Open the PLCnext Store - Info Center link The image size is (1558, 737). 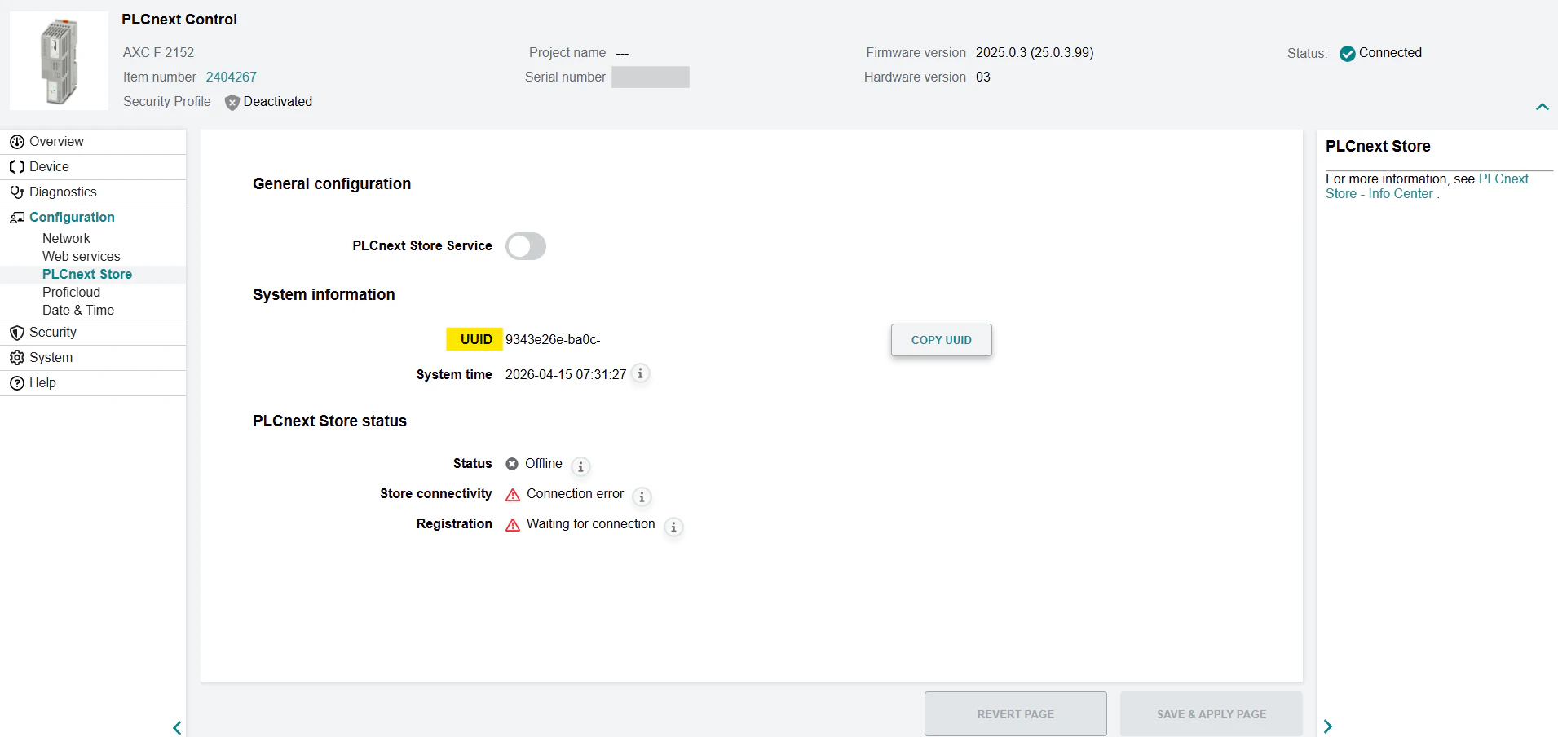[x=1427, y=187]
